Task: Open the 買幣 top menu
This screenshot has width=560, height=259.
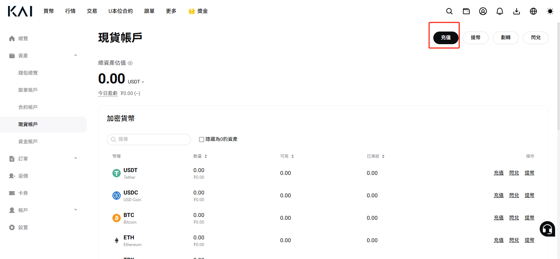Action: pos(49,11)
